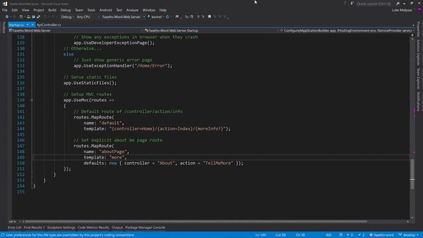The height and width of the screenshot is (238, 423).
Task: Click the unpushed commits arrow indicator
Action: pos(350,235)
